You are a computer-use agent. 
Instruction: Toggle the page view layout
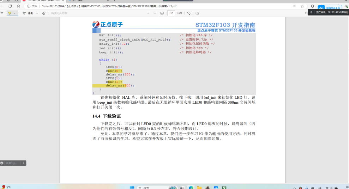(197, 13)
